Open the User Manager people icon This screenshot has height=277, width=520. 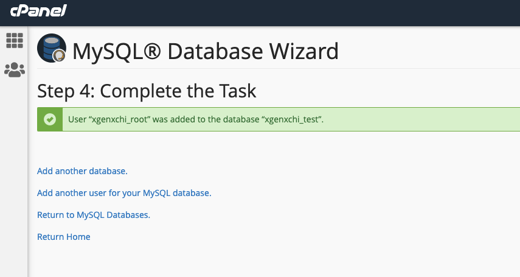[x=15, y=70]
